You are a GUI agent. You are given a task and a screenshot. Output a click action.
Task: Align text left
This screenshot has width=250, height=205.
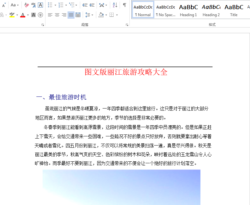click(50, 15)
